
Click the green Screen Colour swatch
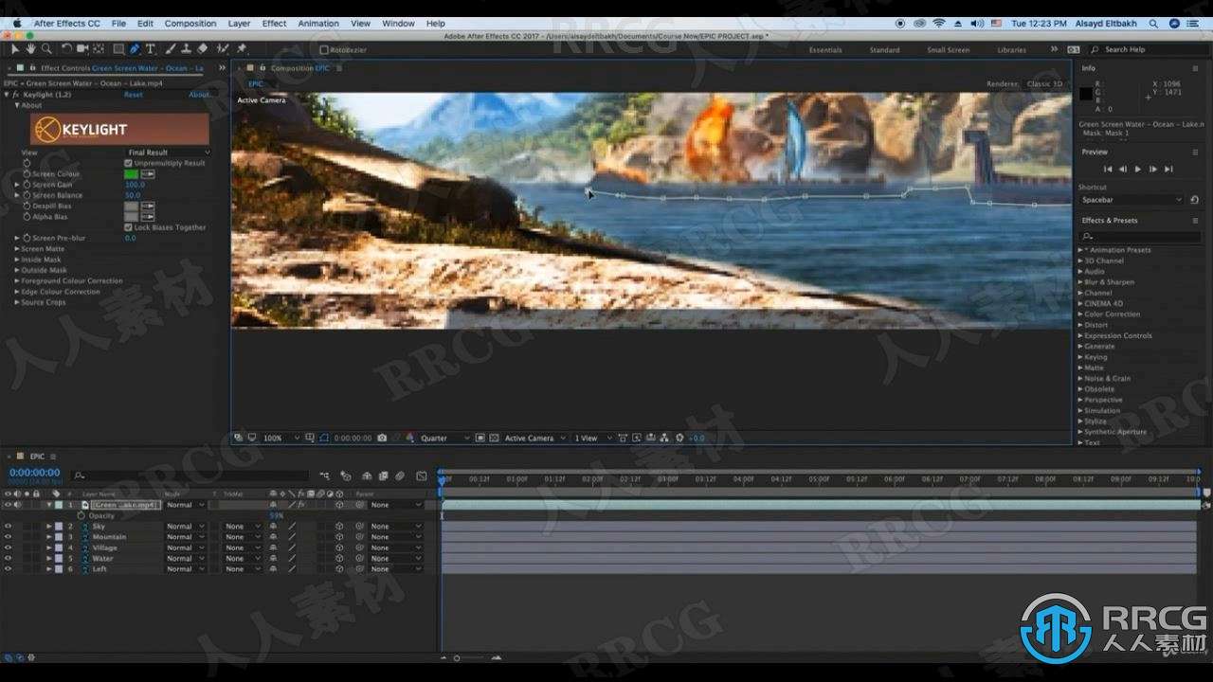point(131,174)
